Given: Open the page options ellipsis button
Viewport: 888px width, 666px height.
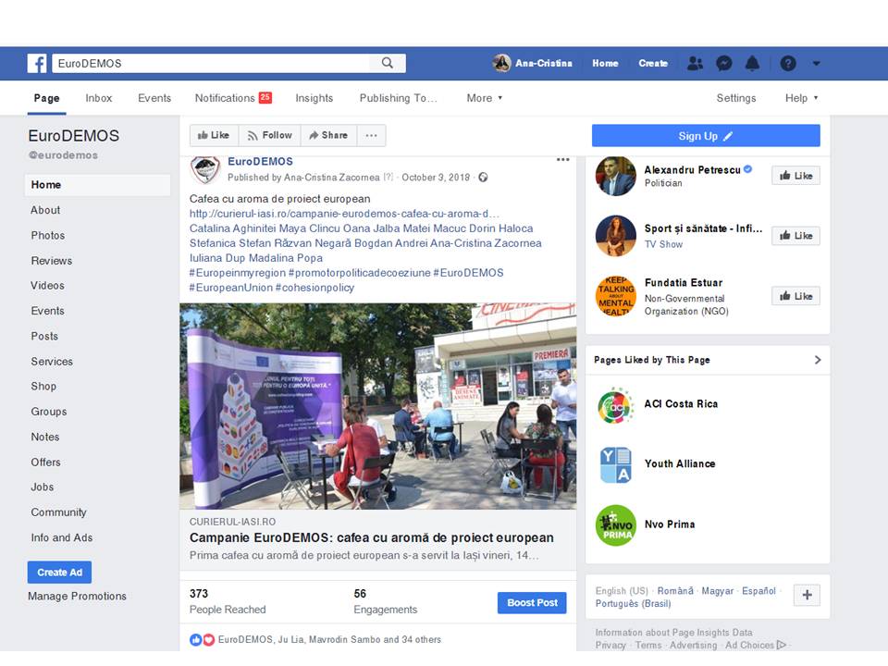Looking at the screenshot, I should (372, 135).
